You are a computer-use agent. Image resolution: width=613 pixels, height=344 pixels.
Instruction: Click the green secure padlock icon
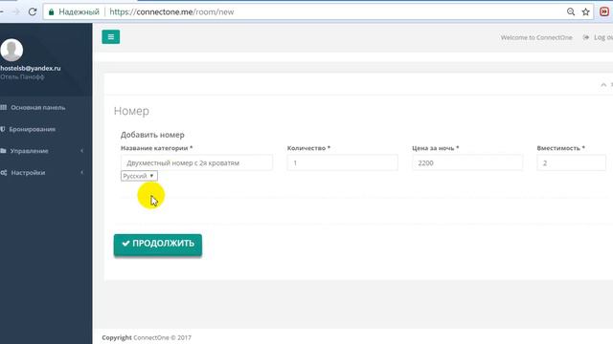(51, 12)
